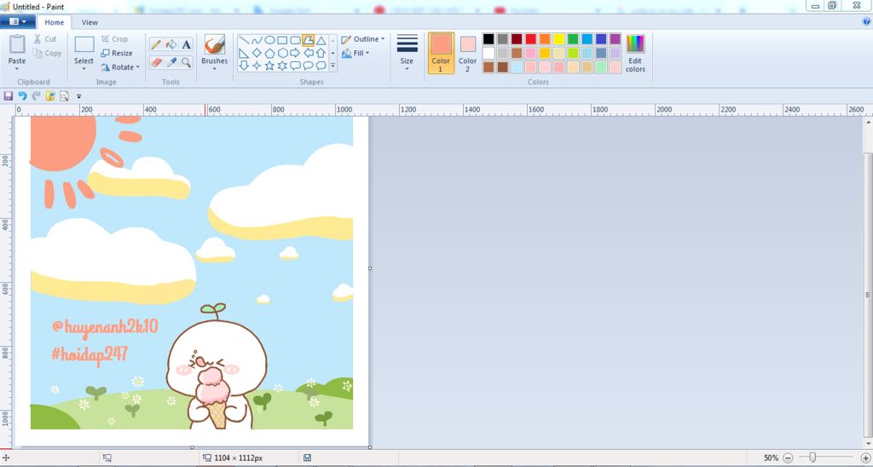Image resolution: width=873 pixels, height=467 pixels.
Task: Choose the Right arrow shape
Action: 295,54
